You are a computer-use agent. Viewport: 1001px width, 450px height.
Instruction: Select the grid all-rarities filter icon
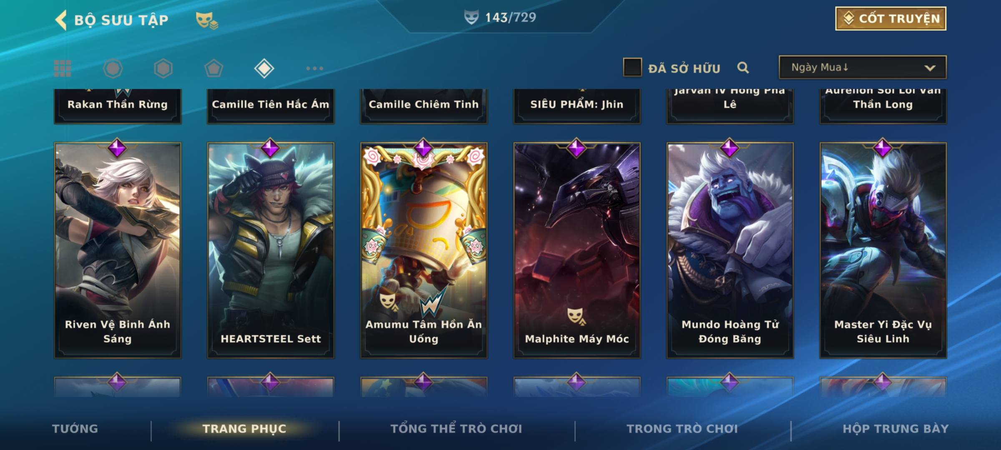point(63,68)
